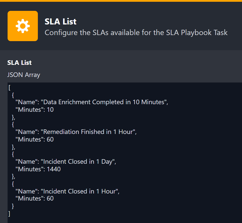Click the Configure the SLAs description text

136,33
